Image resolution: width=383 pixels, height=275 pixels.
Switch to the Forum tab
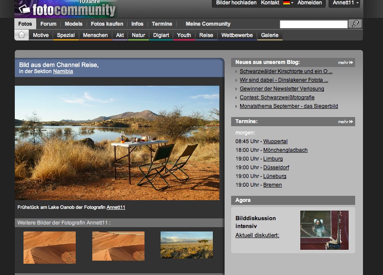(x=48, y=24)
